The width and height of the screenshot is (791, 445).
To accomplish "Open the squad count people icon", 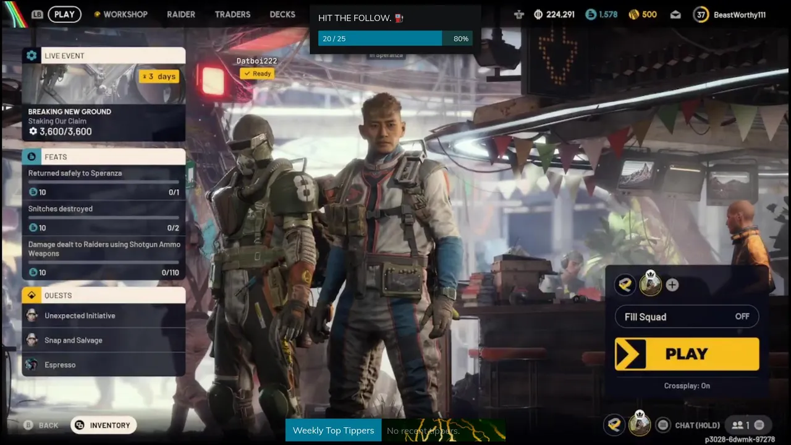I will click(737, 425).
